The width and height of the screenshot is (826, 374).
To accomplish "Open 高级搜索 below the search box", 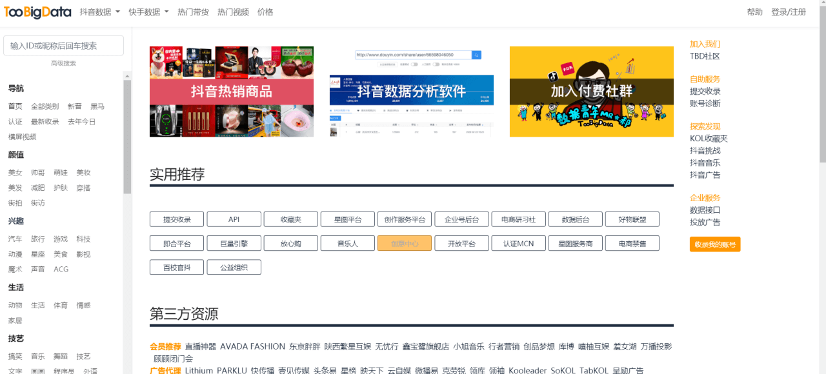I will point(63,63).
